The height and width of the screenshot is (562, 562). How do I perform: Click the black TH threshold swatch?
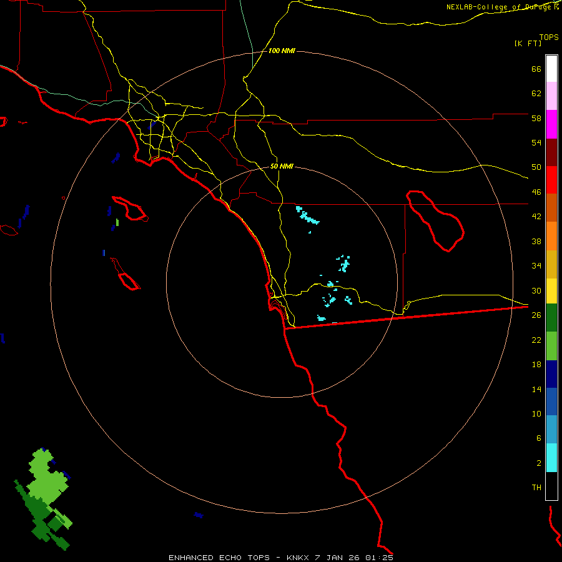(551, 486)
